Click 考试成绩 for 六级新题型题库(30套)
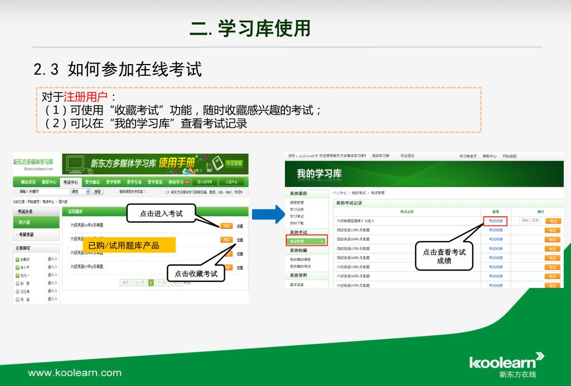This screenshot has height=386, width=571. coord(495,221)
